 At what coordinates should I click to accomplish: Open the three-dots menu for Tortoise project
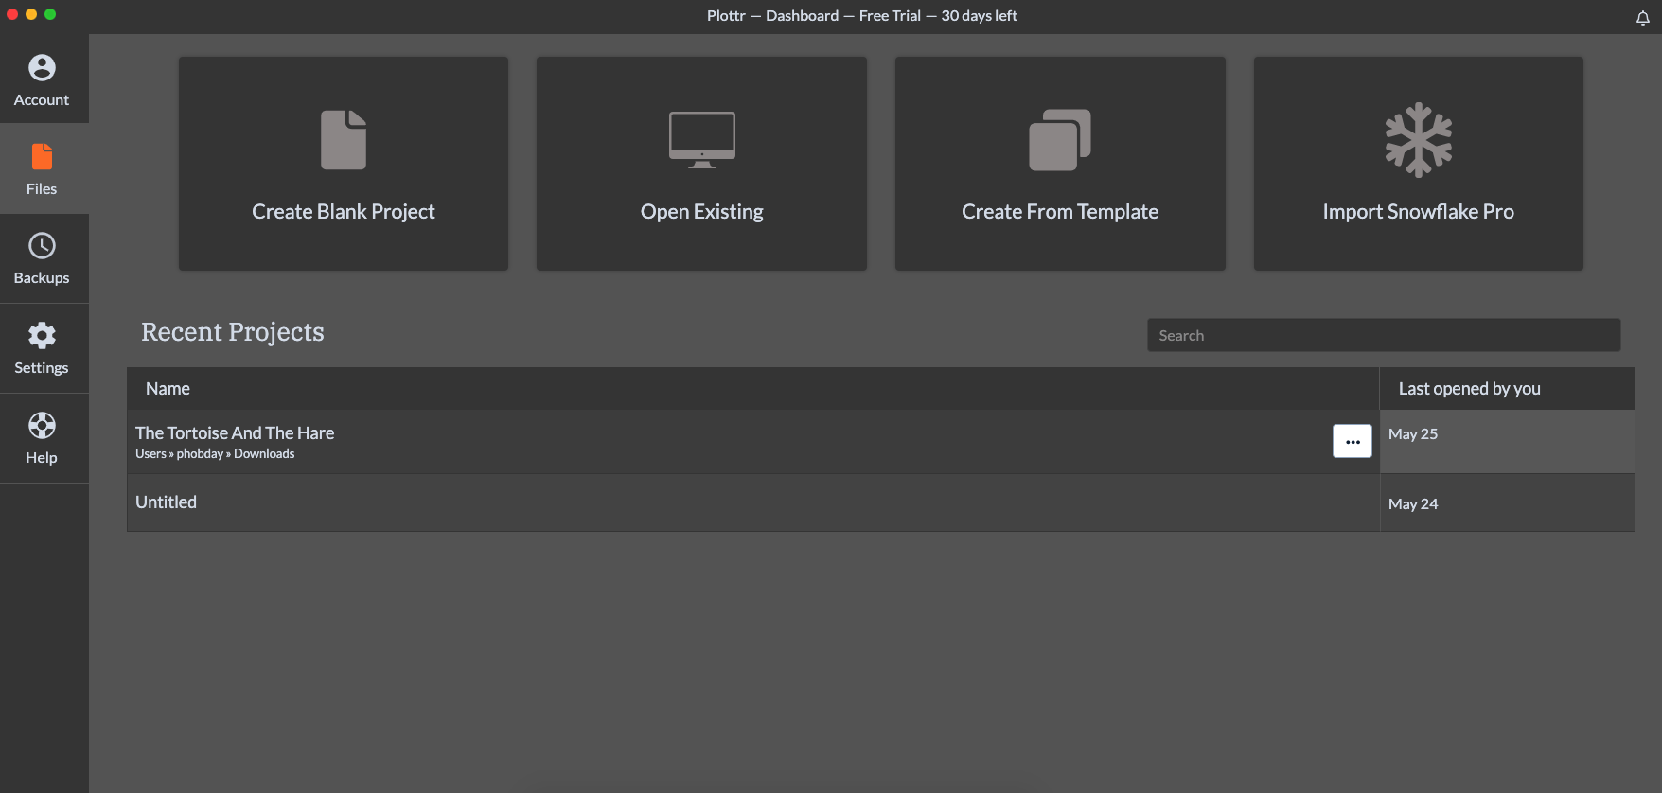[x=1353, y=441]
